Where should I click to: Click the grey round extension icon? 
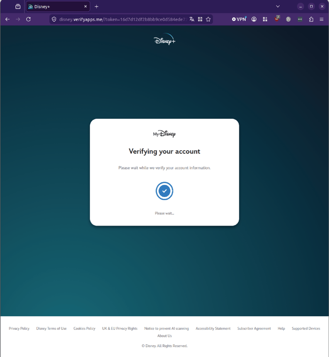pos(289,19)
